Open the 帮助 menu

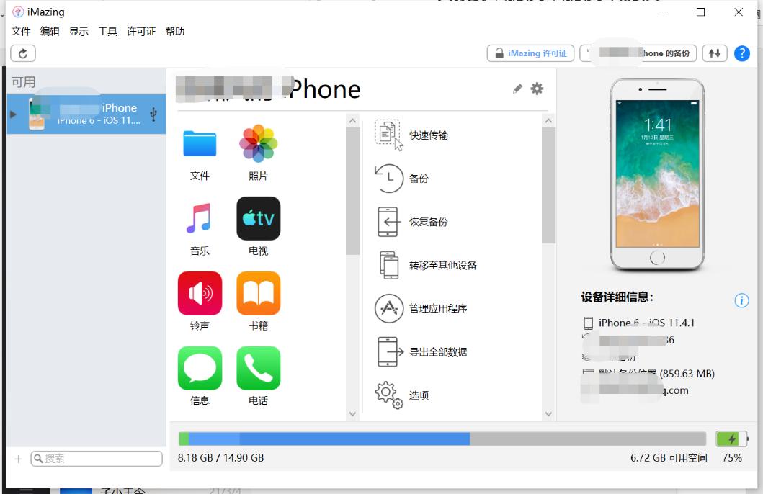pyautogui.click(x=174, y=31)
